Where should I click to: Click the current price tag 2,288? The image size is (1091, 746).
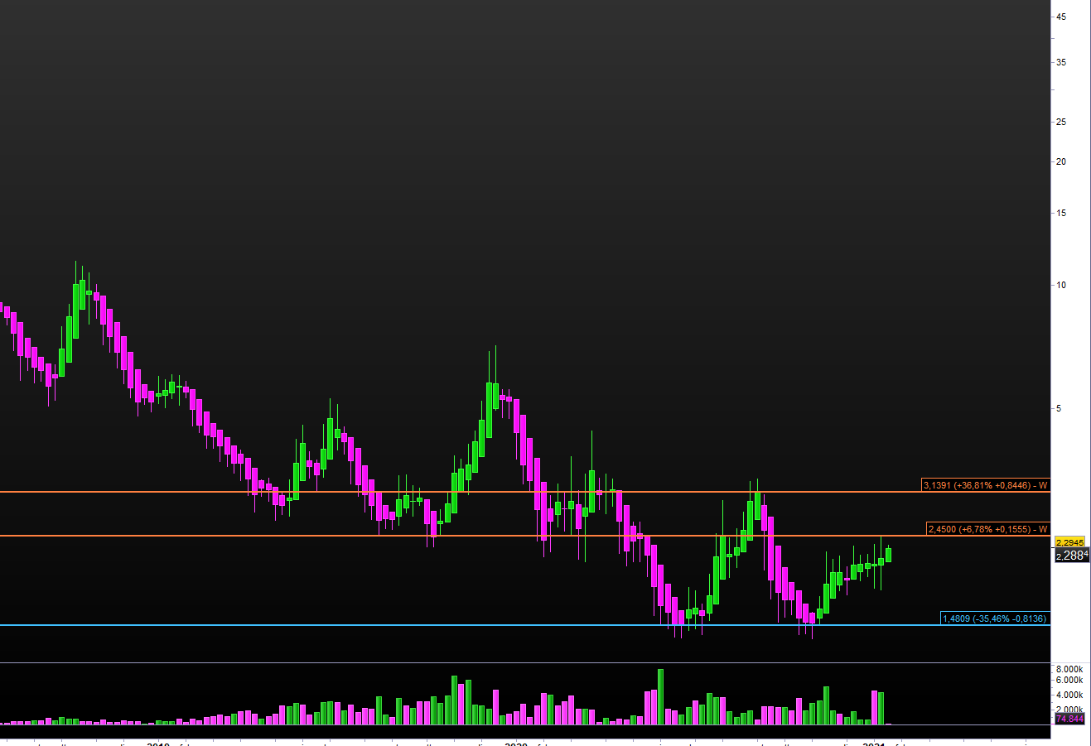(x=1070, y=556)
